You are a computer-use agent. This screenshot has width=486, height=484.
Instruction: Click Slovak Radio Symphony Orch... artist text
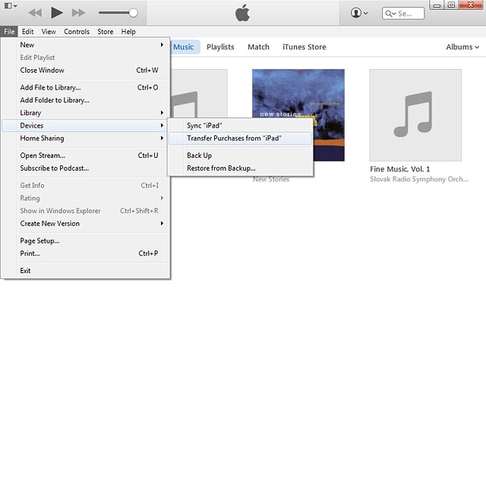point(419,179)
